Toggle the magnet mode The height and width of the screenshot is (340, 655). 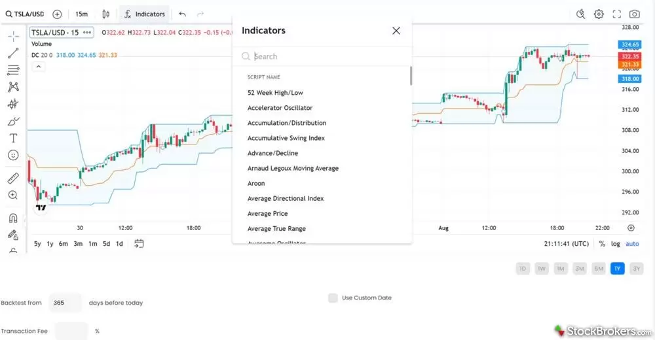13,218
